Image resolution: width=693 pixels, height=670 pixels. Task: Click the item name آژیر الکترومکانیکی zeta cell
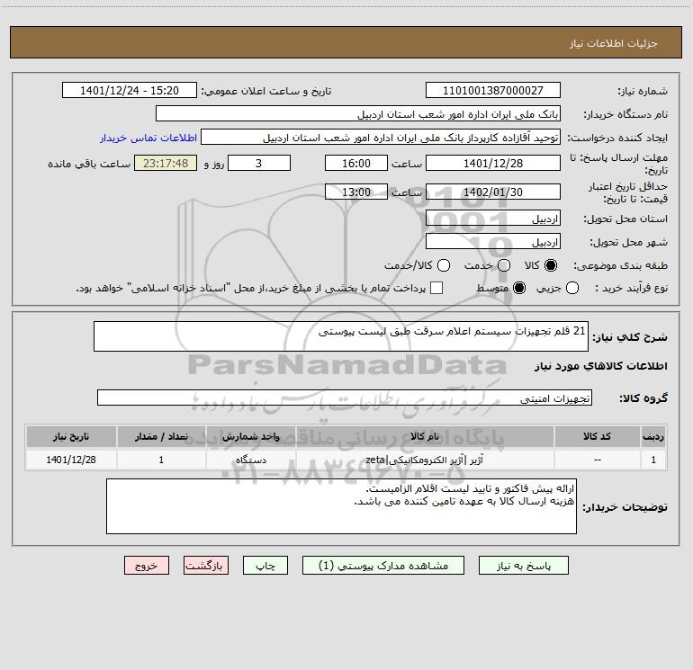tap(425, 460)
